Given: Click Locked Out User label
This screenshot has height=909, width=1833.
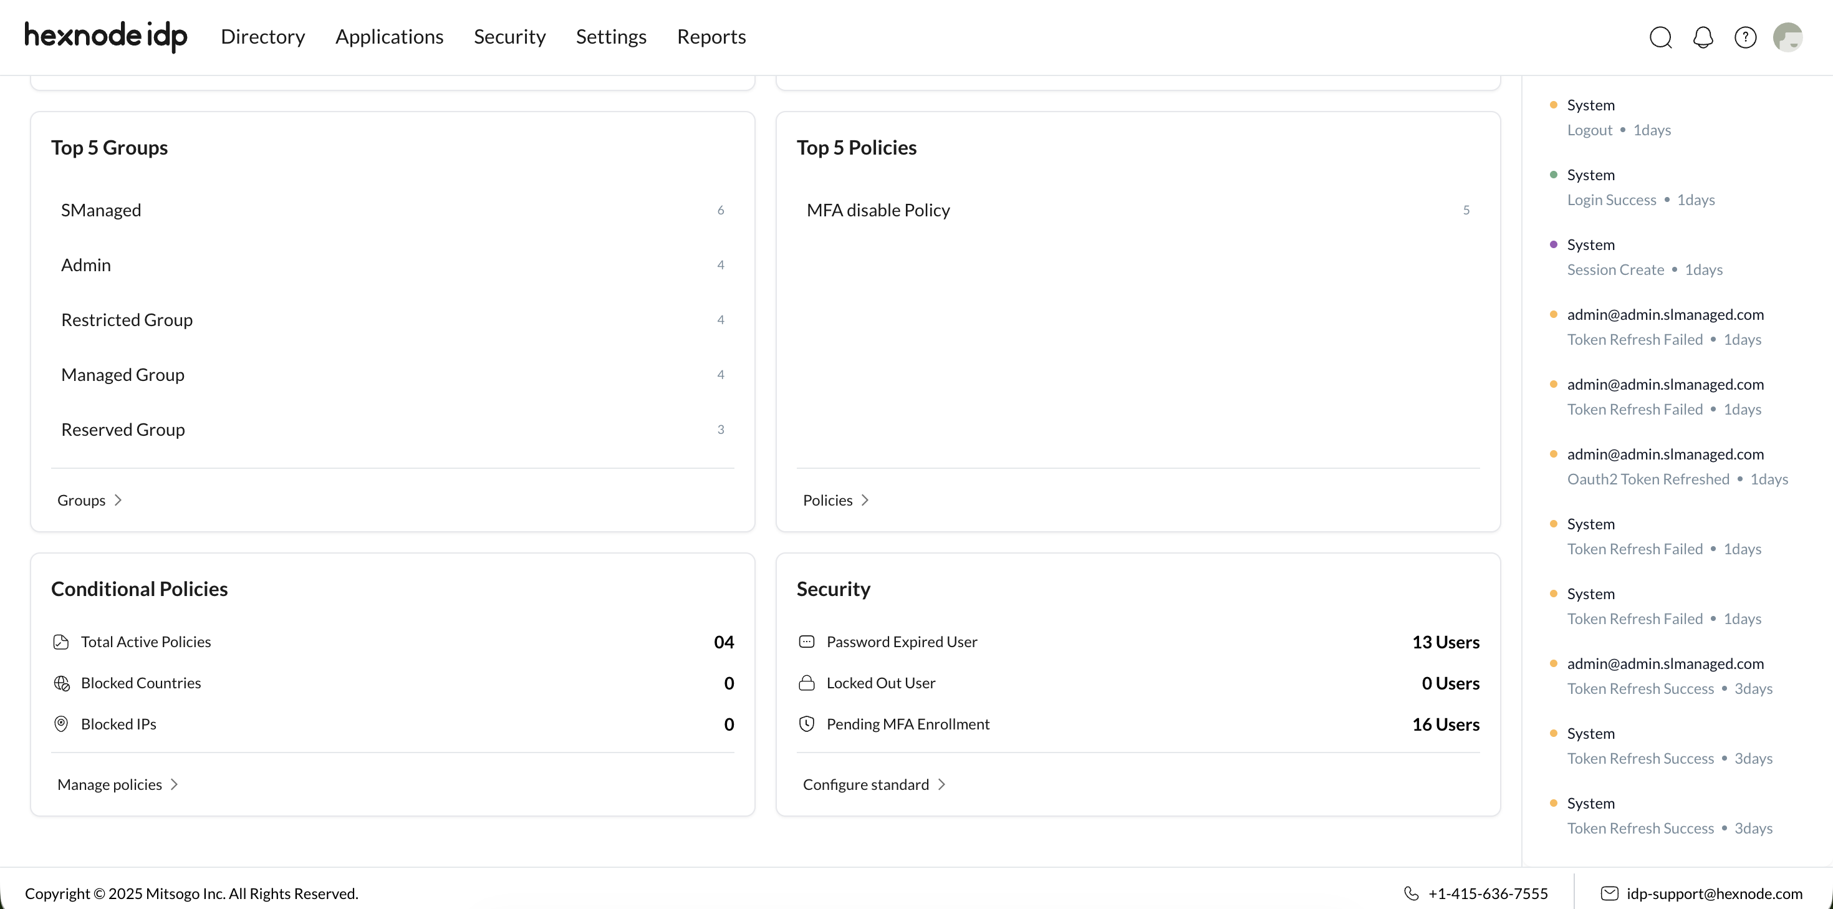Looking at the screenshot, I should pyautogui.click(x=881, y=683).
